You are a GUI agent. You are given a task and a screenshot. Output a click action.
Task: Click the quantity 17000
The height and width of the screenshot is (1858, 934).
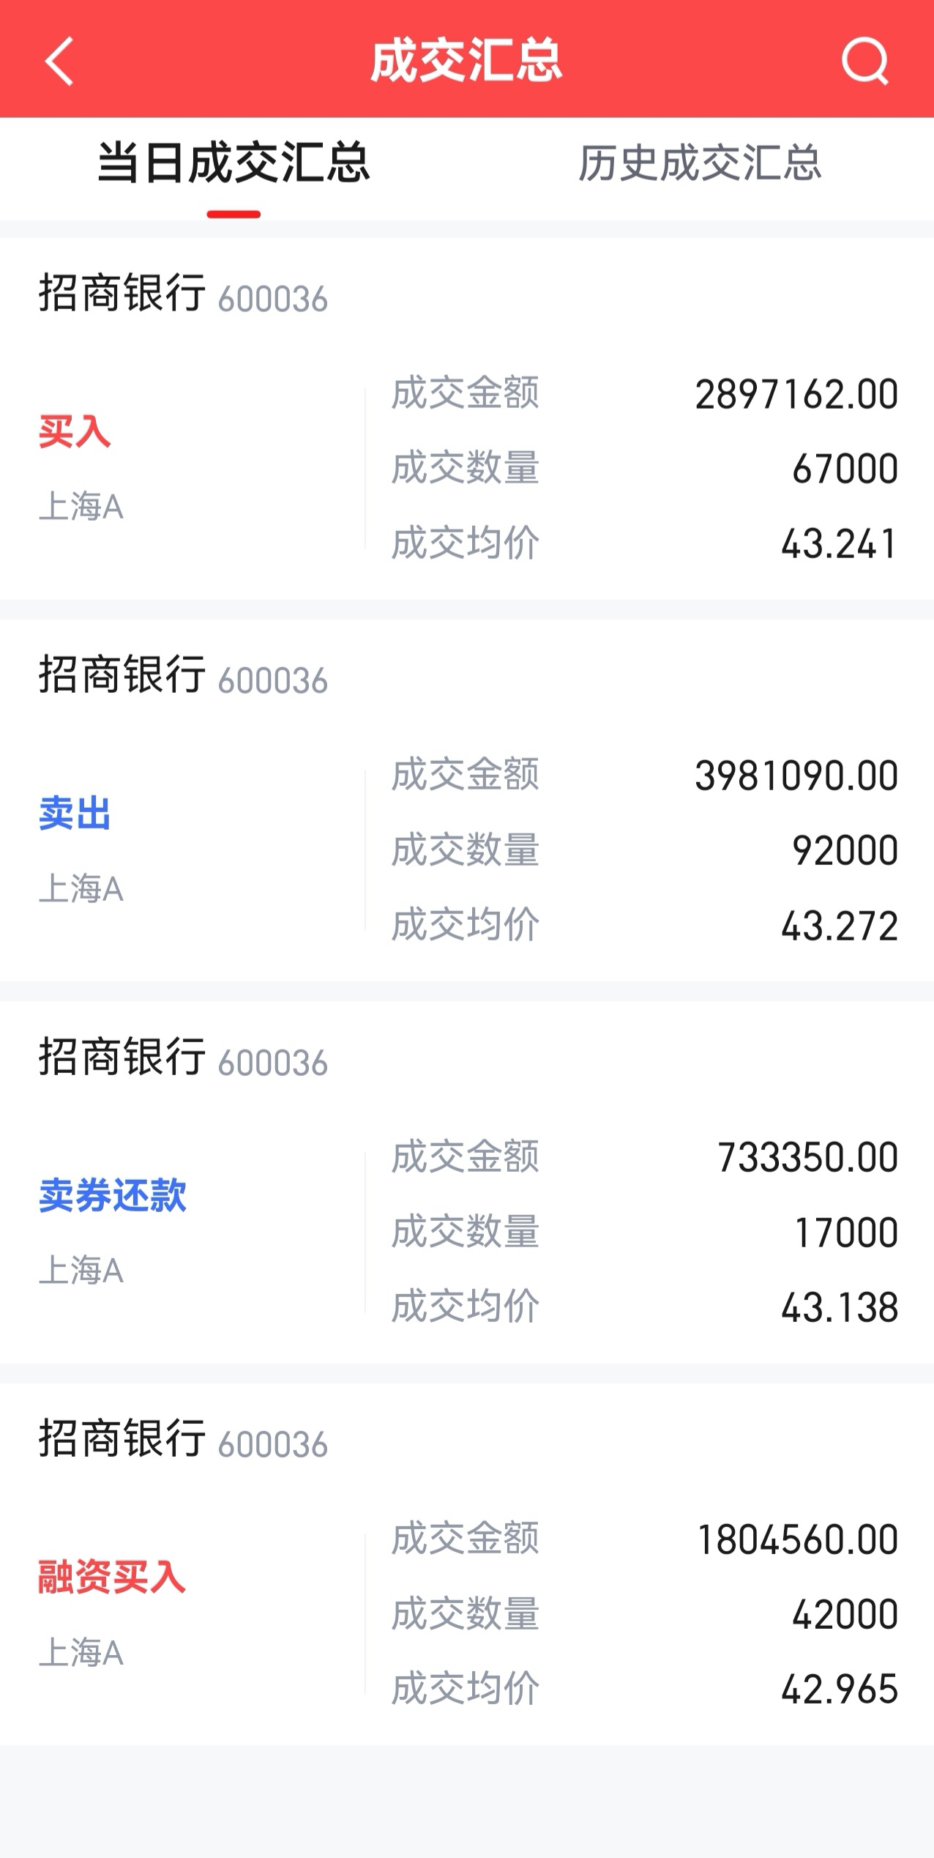[847, 1233]
